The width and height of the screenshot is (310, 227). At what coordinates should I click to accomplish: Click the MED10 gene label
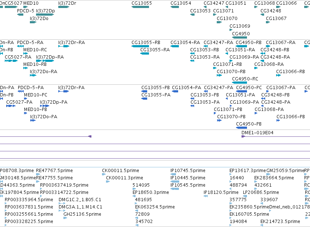pos(31,3)
